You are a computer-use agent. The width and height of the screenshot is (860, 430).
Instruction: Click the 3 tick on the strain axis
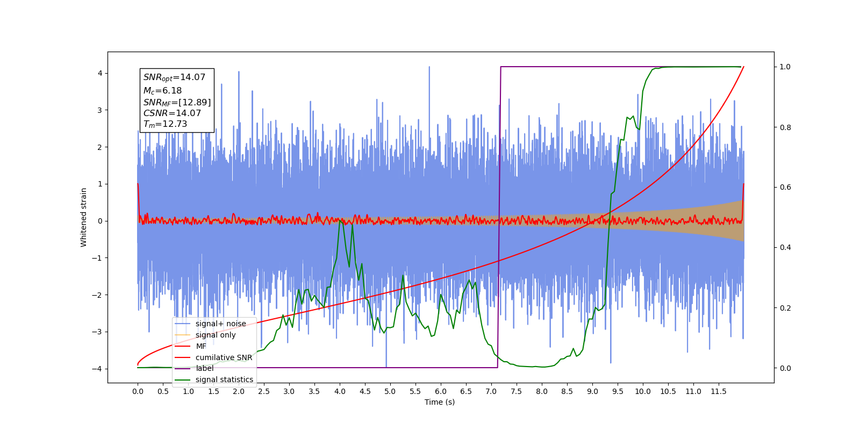[x=100, y=110]
